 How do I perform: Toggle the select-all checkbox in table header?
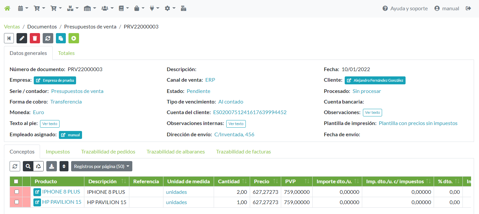(x=16, y=181)
